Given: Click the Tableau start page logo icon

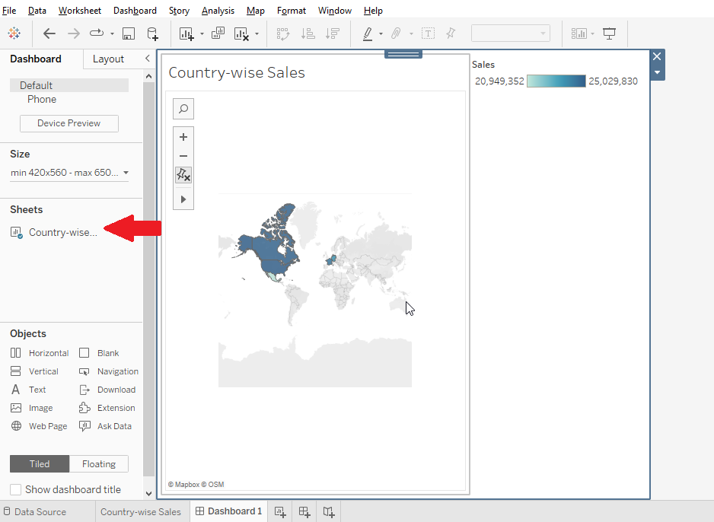Looking at the screenshot, I should [14, 33].
